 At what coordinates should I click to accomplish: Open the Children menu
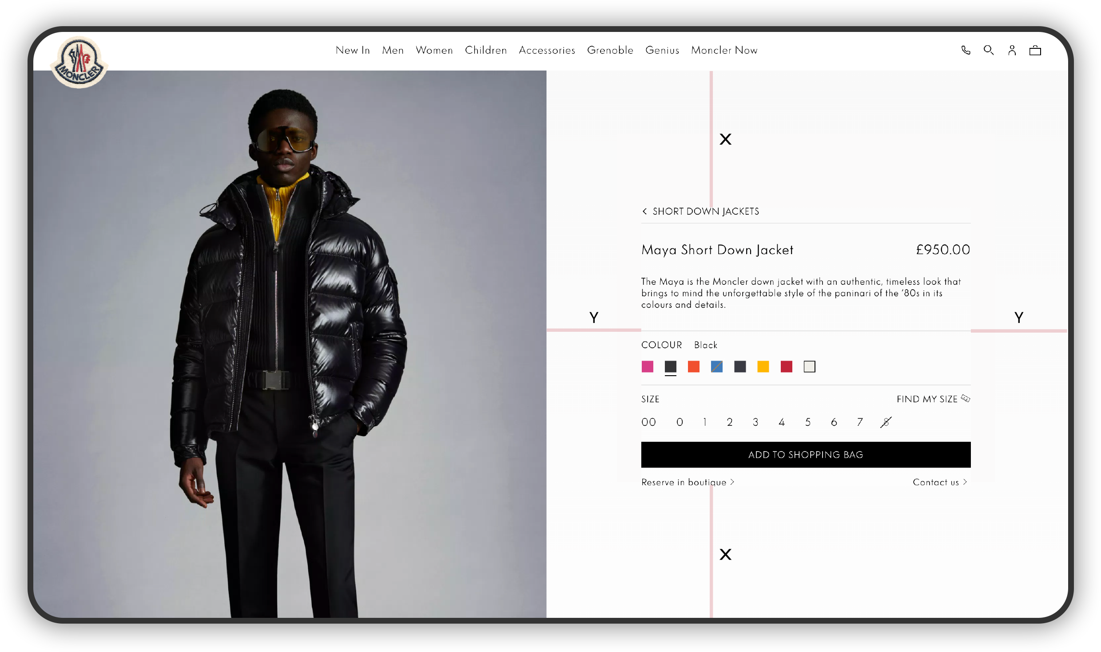coord(485,50)
